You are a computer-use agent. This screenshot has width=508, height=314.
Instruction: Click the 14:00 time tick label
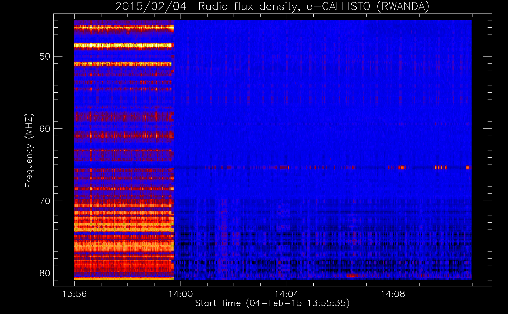[181, 294]
